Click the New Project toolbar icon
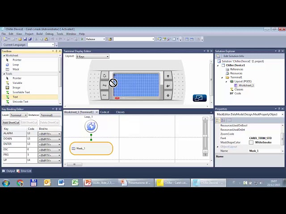The image size is (286, 214). 5,39
